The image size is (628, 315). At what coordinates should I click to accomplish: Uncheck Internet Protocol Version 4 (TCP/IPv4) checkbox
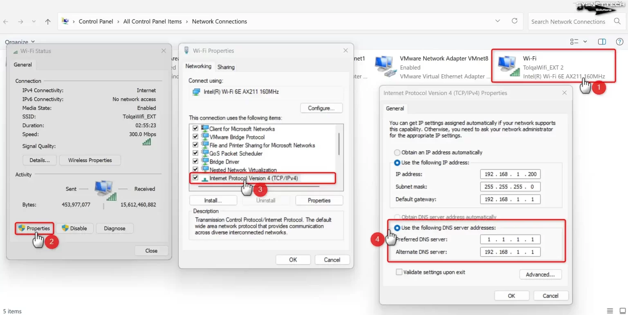[195, 178]
